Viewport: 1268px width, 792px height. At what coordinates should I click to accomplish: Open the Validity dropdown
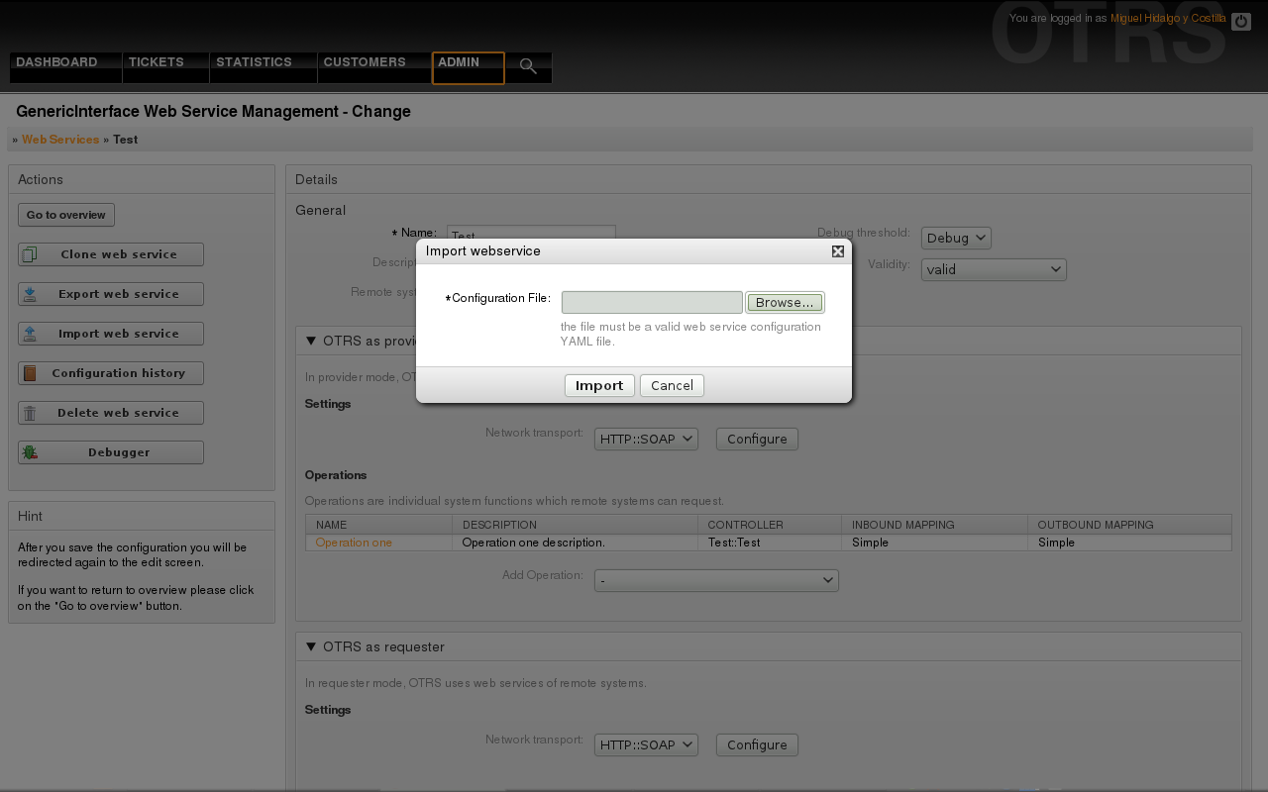tap(993, 269)
